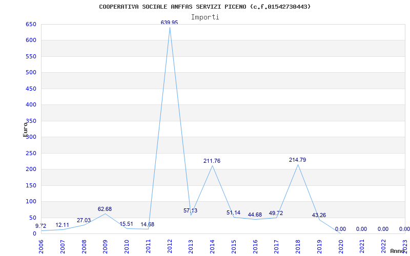Image resolution: width=410 pixels, height=256 pixels.
Task: Click the y-axis value 350
Action: point(31,121)
